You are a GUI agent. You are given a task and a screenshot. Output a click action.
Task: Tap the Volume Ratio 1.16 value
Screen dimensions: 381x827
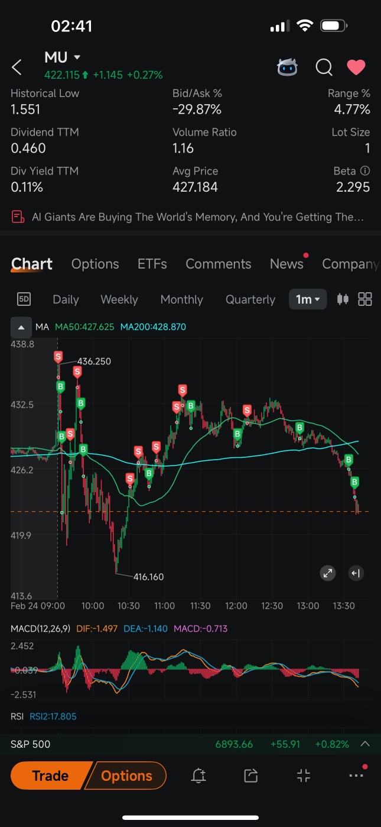click(183, 148)
